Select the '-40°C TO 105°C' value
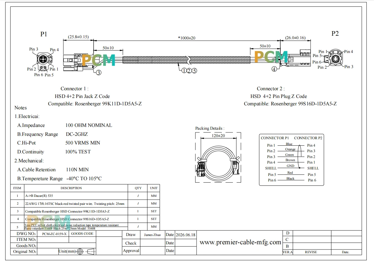Image resolution: width=374 pixels, height=264 pixels. (x=84, y=179)
